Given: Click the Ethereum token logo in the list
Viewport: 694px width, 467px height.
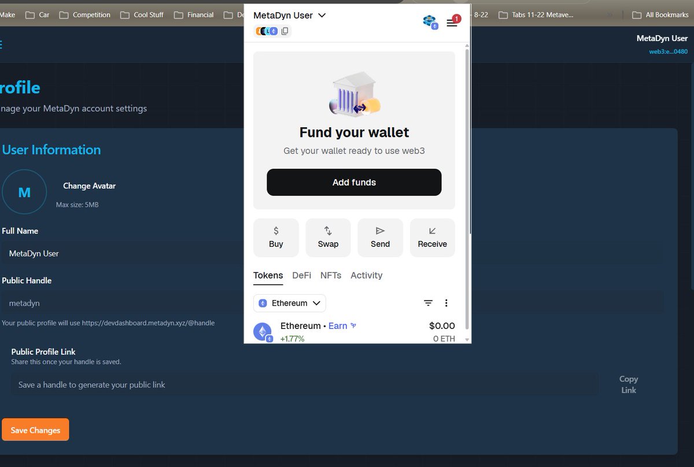Looking at the screenshot, I should (263, 332).
